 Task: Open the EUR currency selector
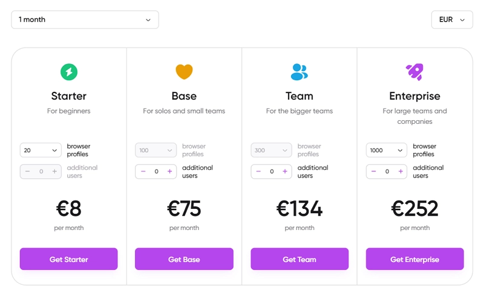tap(452, 20)
